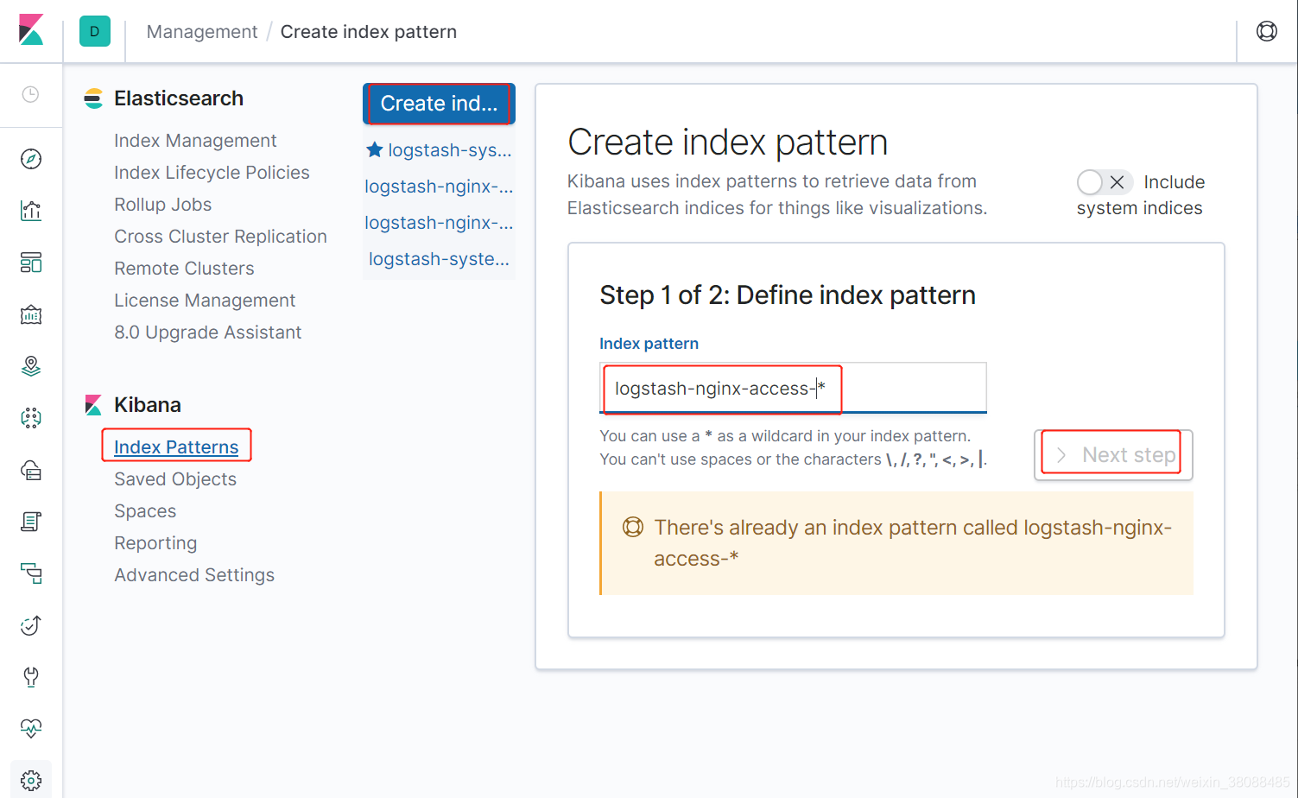Viewport: 1298px width, 798px height.
Task: Open Index Lifecycle Policies
Action: point(212,173)
